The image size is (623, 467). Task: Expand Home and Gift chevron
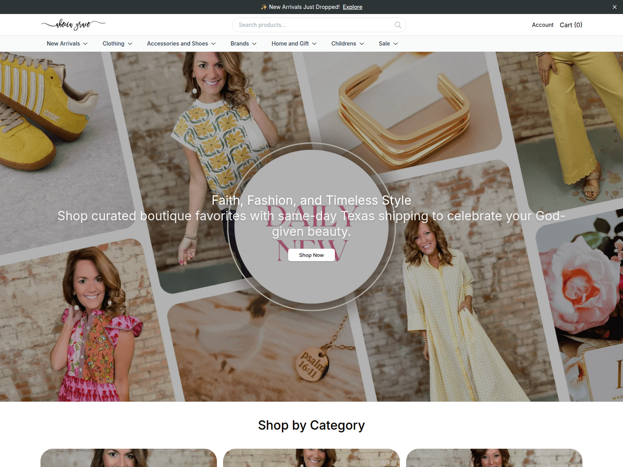click(x=314, y=44)
